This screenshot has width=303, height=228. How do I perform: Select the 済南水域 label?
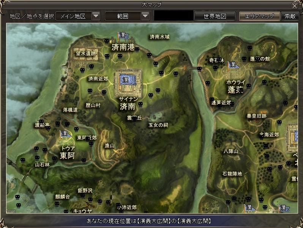tap(159, 37)
